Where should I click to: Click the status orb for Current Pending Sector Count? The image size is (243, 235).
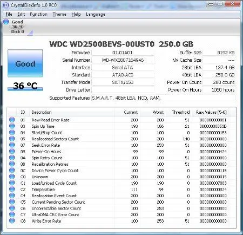point(12,202)
